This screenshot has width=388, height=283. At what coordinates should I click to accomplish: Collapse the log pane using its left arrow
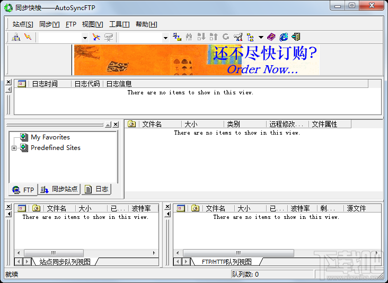[x=8, y=90]
